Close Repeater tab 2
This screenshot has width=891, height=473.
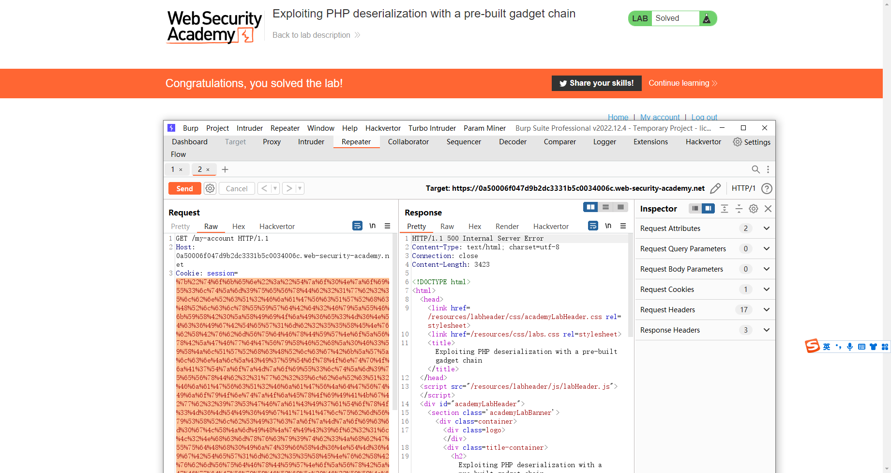208,170
